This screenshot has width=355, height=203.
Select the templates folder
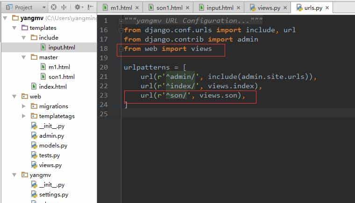[x=43, y=28]
